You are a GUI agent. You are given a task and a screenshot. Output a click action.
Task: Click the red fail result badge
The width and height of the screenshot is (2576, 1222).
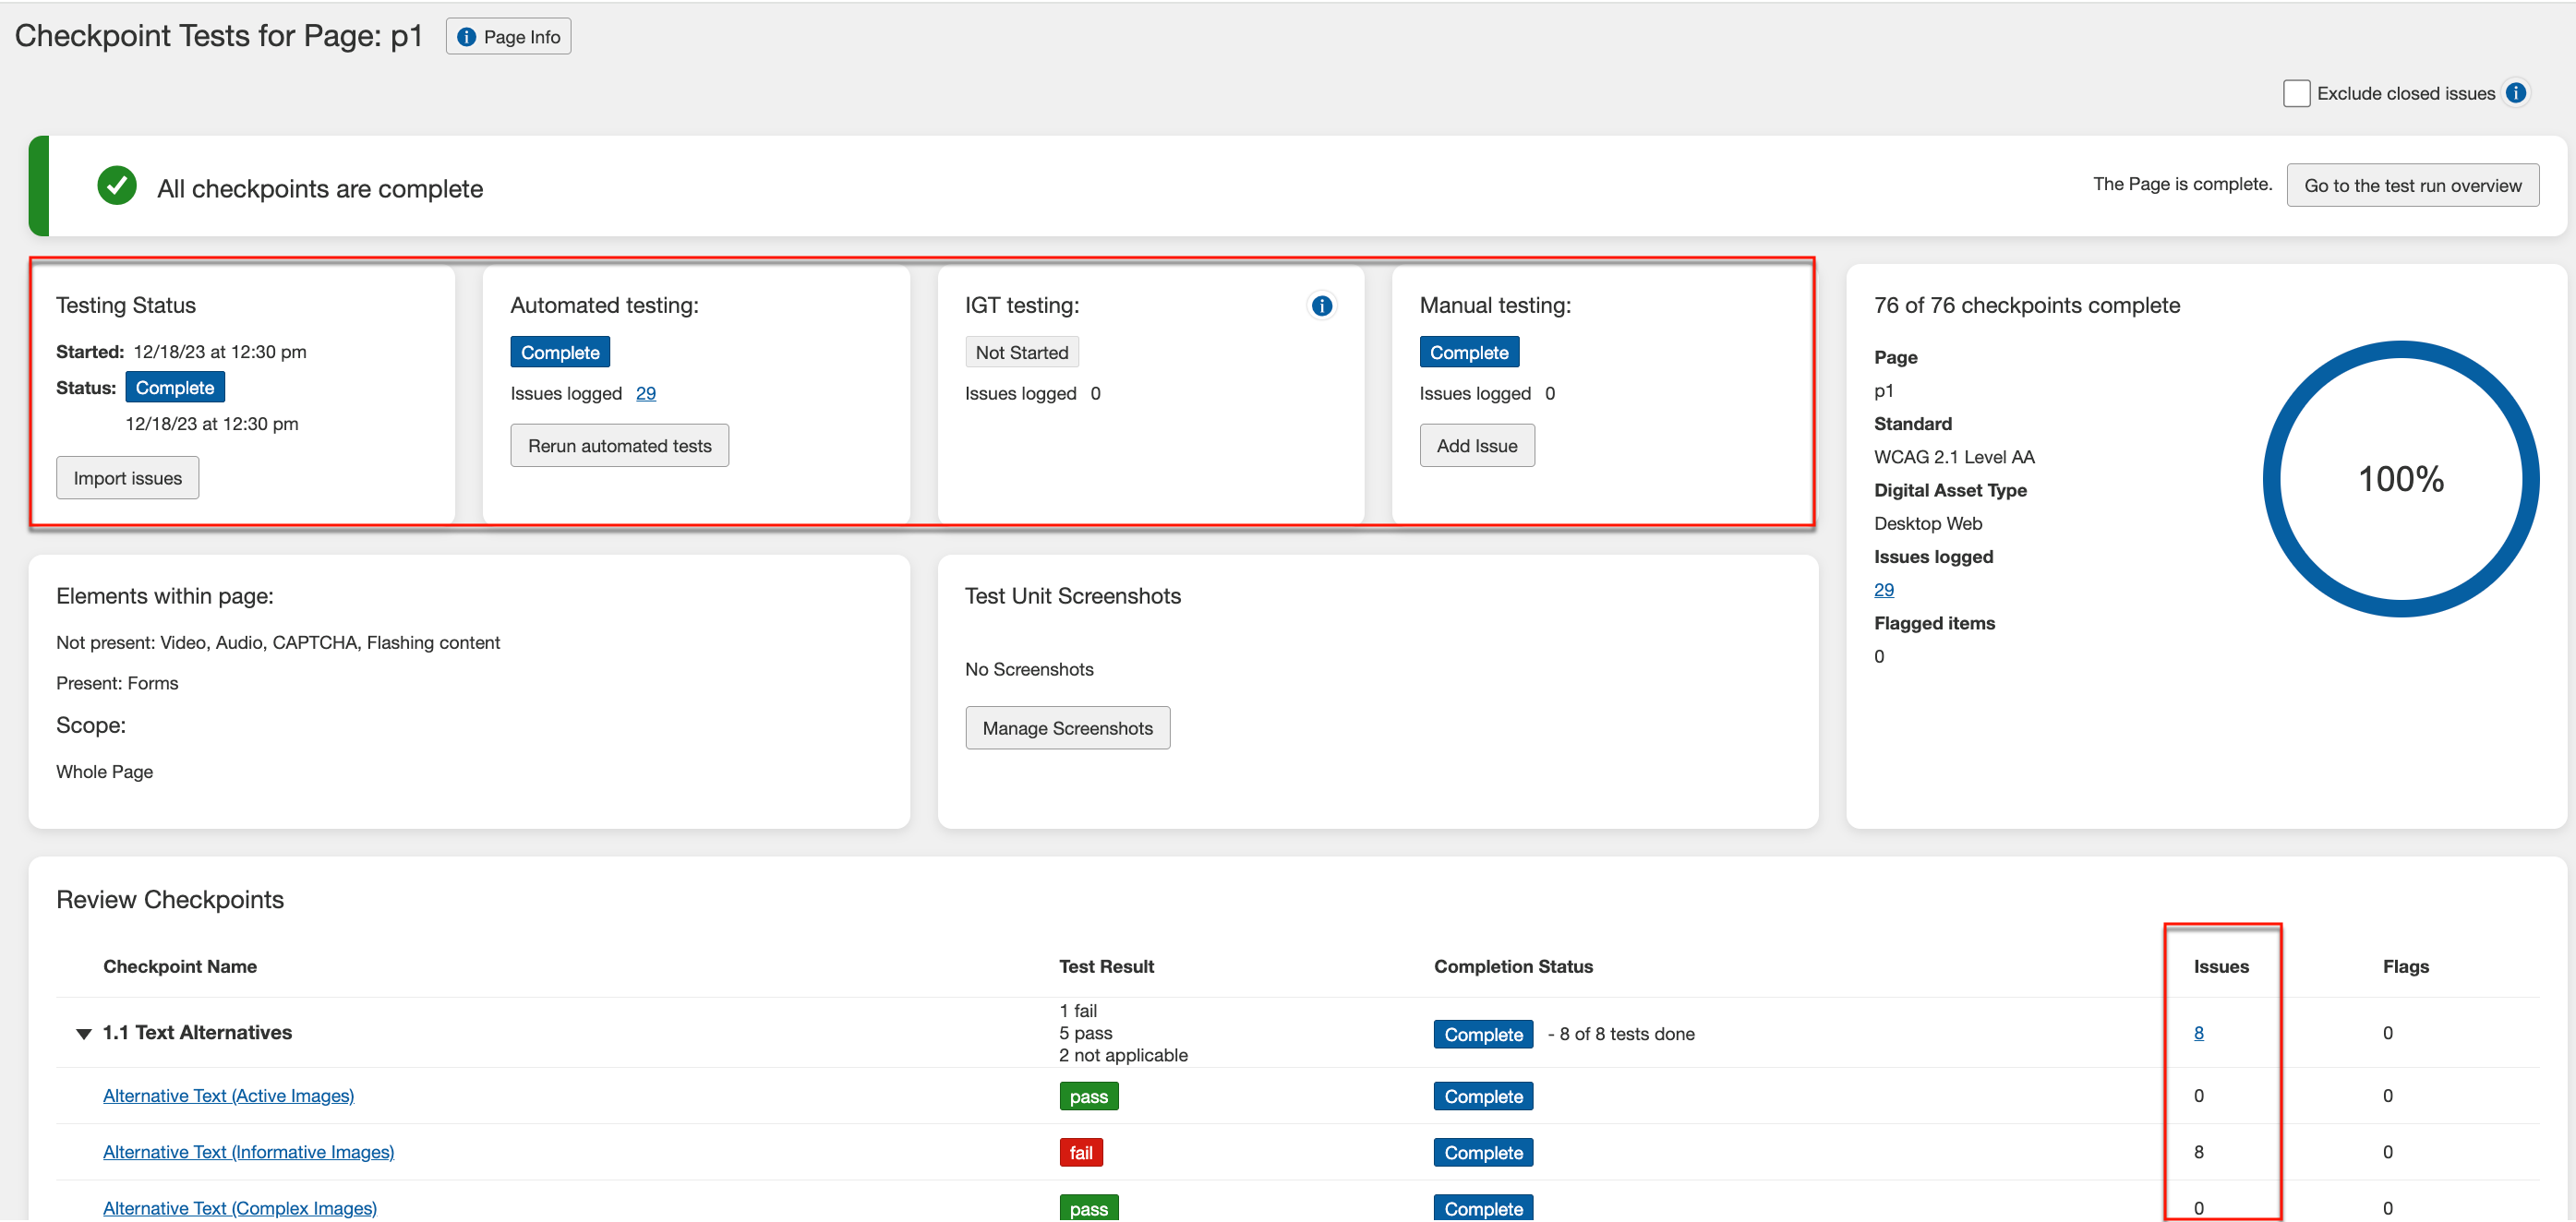click(x=1080, y=1152)
